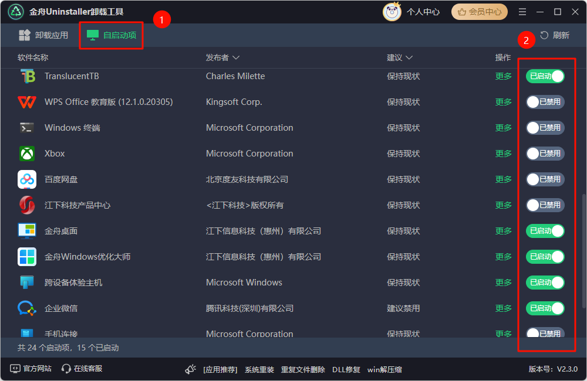Click the 江下科技产品中心 red icon
Image resolution: width=587 pixels, height=381 pixels.
(27, 205)
